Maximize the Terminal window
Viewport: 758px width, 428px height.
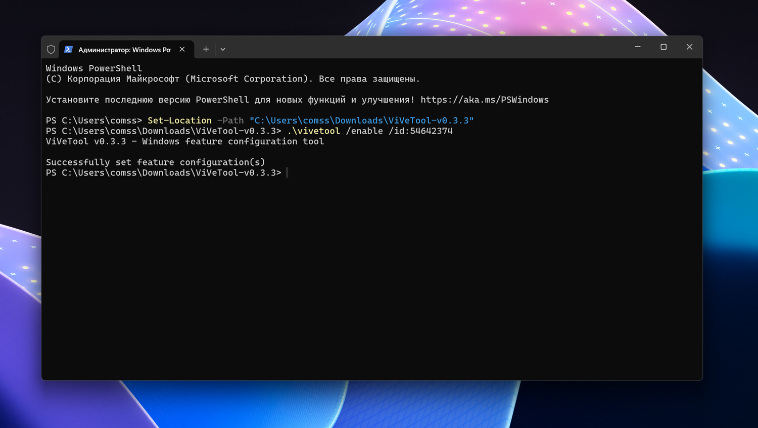[x=664, y=47]
